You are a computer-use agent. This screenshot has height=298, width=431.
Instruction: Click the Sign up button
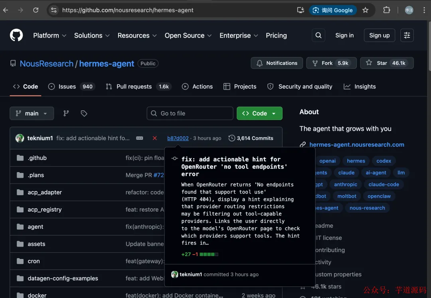[x=380, y=35]
